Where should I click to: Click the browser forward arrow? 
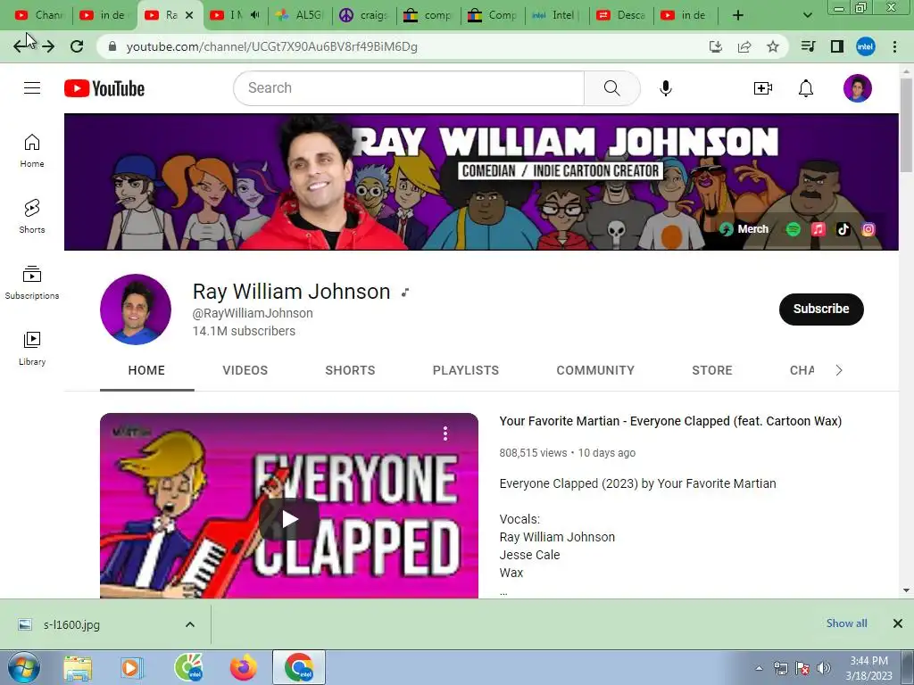[x=48, y=46]
